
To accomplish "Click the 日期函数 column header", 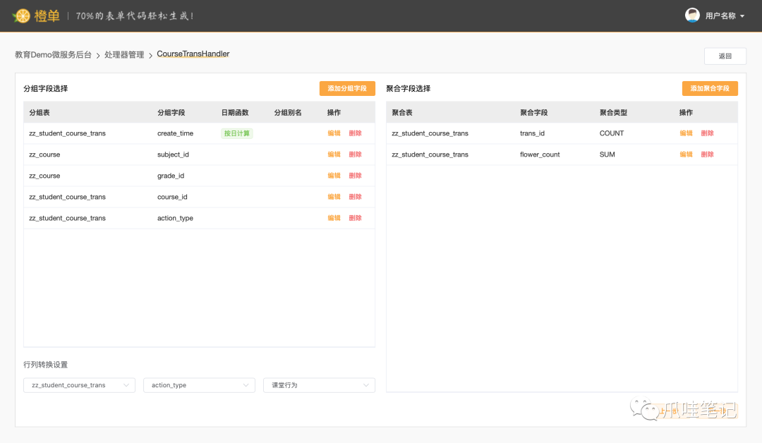I will point(235,113).
